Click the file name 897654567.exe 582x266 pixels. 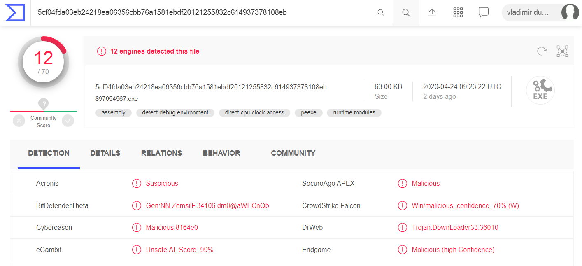tap(117, 99)
